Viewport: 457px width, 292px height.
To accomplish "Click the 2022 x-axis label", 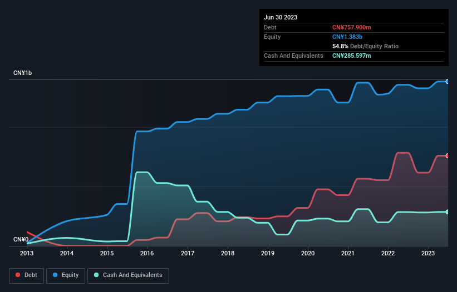I will point(388,253).
